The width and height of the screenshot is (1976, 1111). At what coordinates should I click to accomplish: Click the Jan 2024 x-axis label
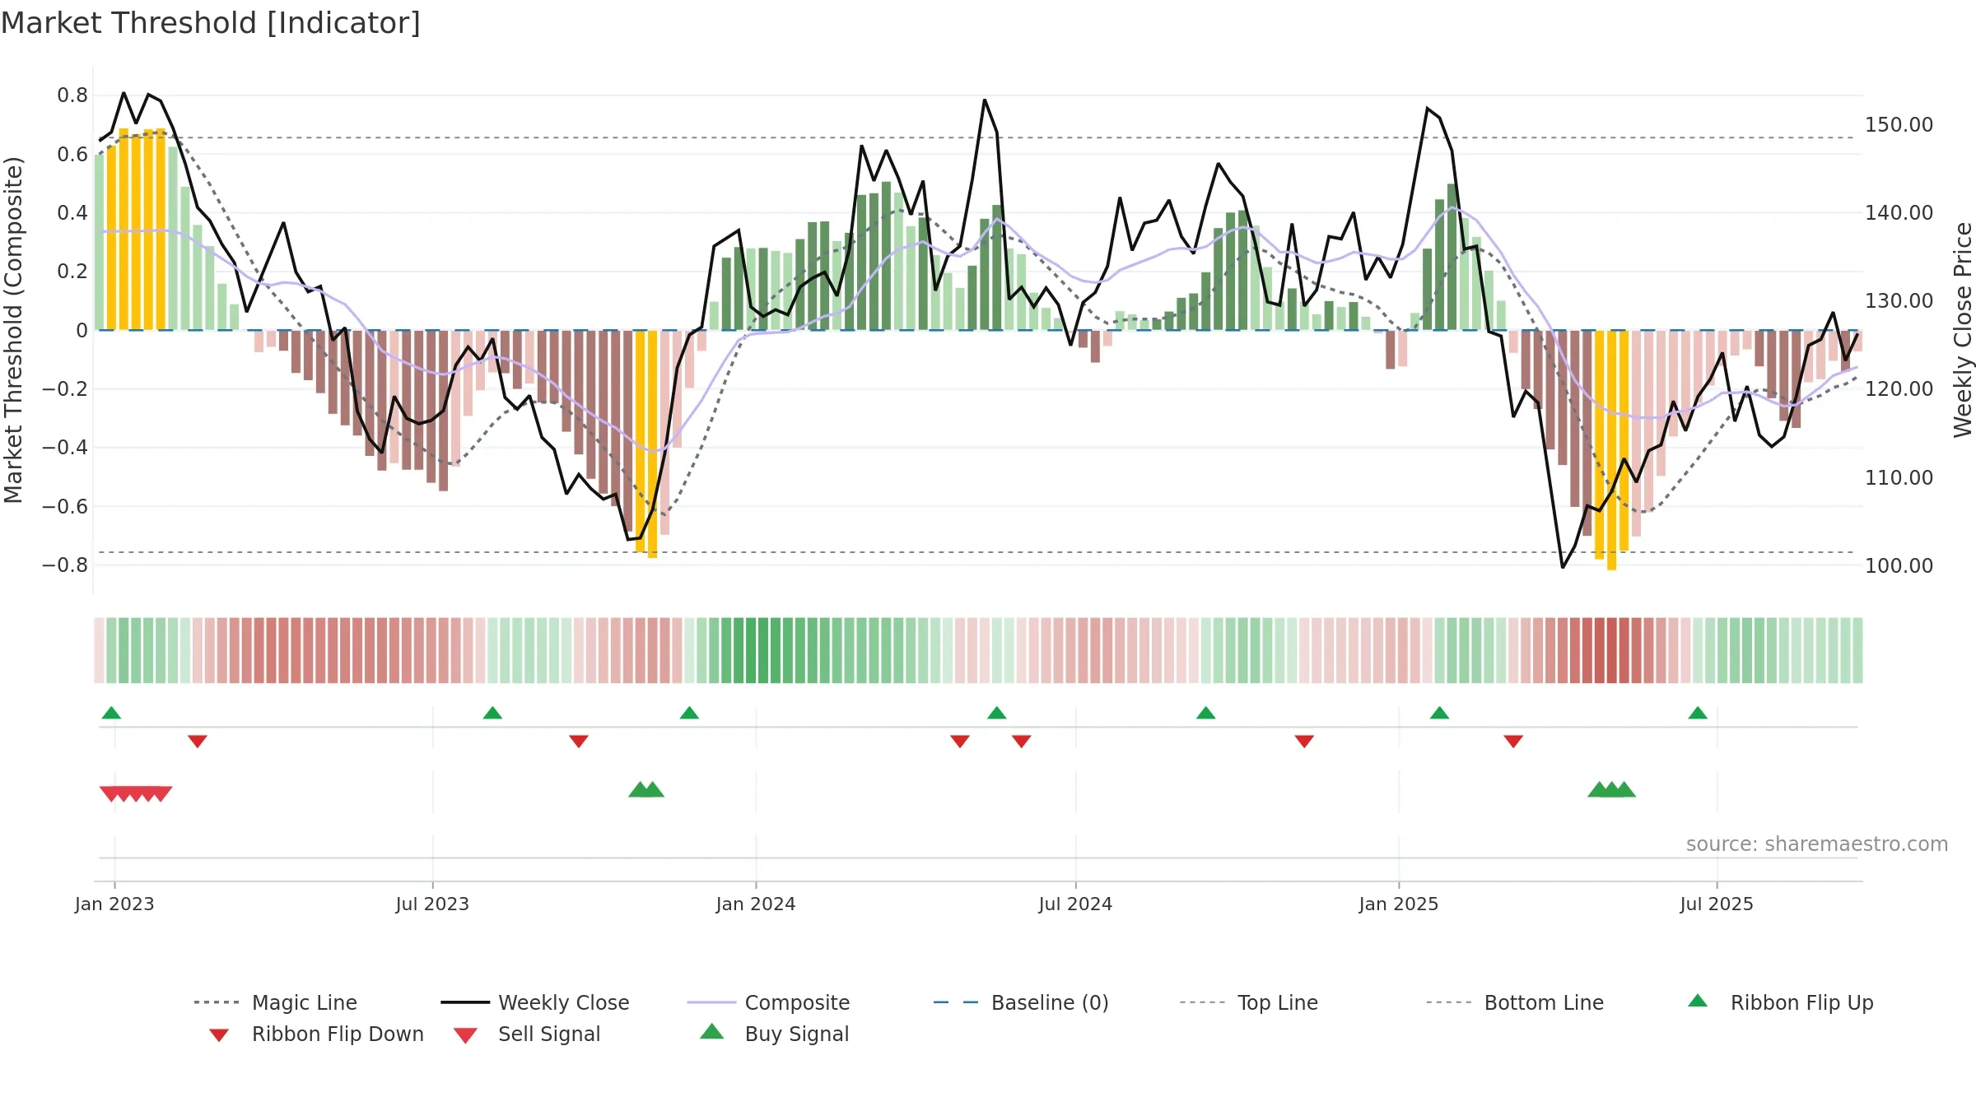(756, 904)
